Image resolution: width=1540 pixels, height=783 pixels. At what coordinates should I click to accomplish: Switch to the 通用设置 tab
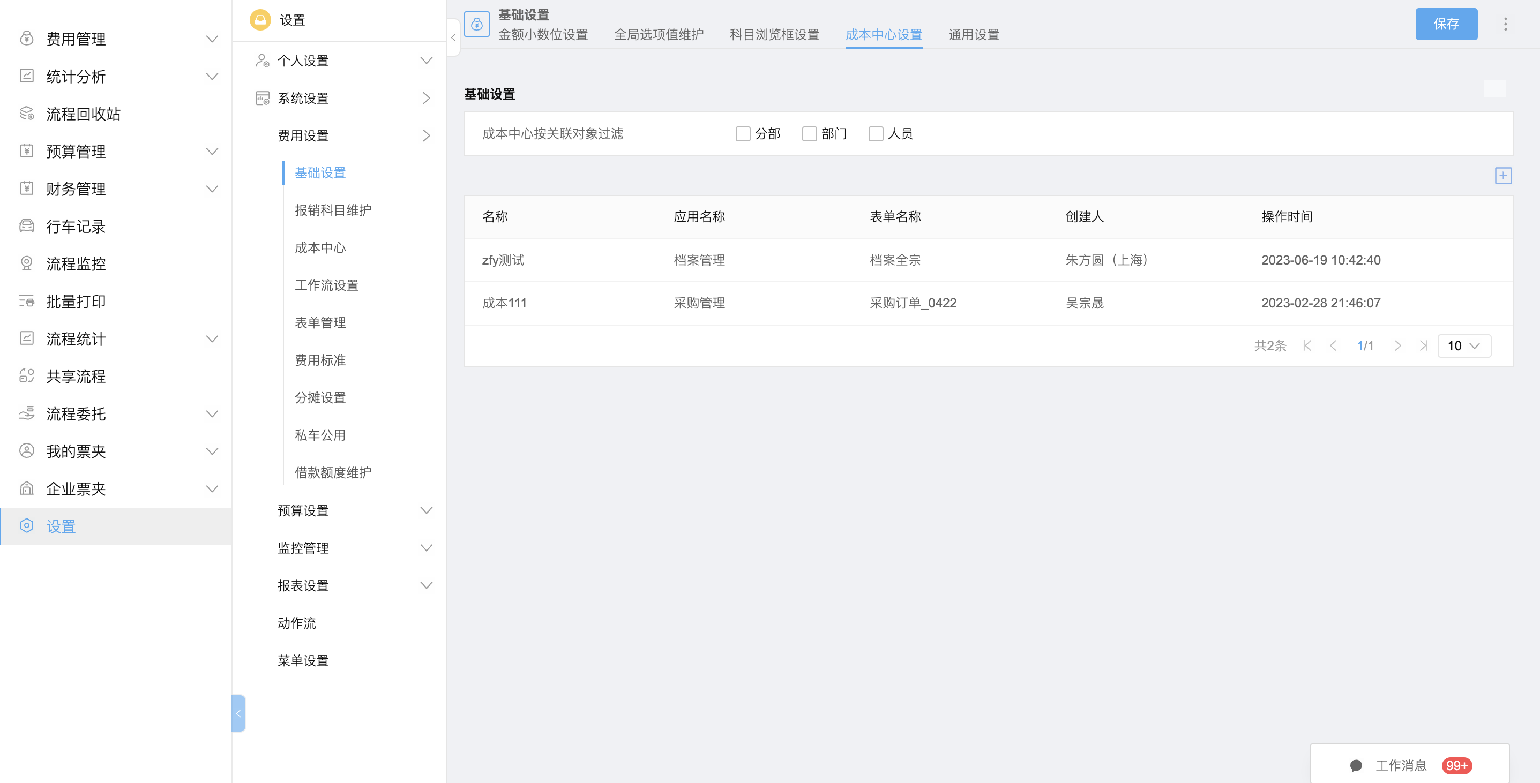[x=973, y=35]
